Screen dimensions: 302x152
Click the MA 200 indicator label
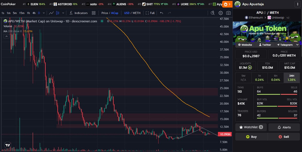[x=13, y=31]
